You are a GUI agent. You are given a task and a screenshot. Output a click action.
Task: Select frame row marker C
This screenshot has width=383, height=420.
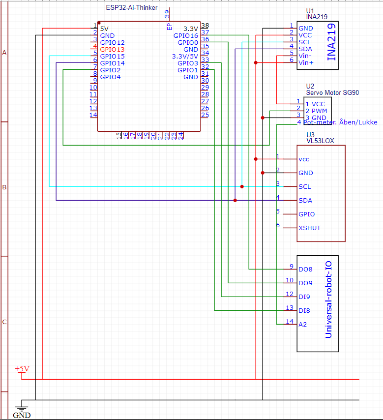(4, 322)
